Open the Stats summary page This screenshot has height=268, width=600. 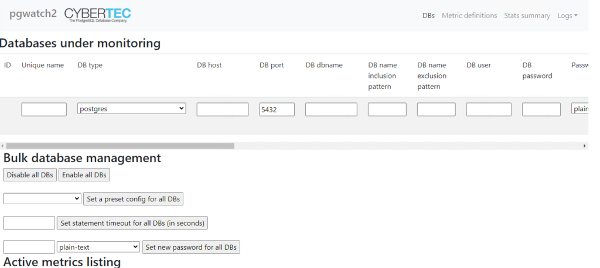coord(527,16)
